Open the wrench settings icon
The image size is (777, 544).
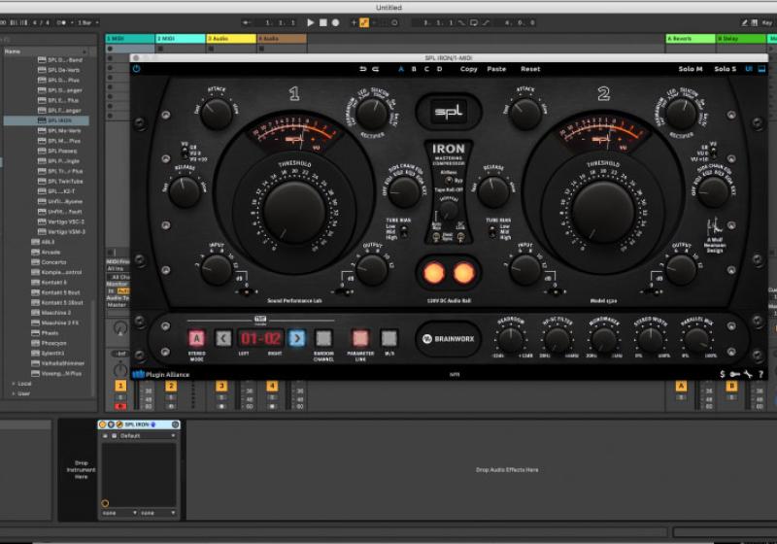tap(748, 375)
